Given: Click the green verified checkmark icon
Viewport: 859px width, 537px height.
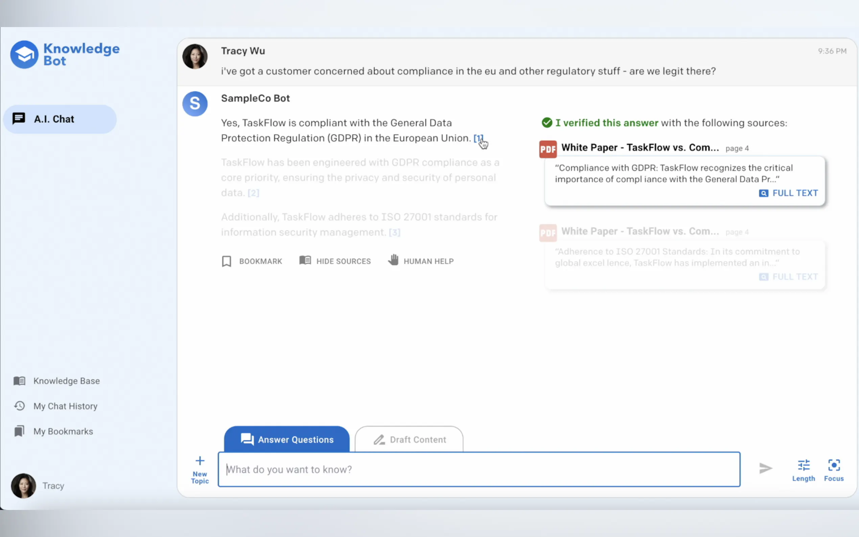Looking at the screenshot, I should [547, 122].
